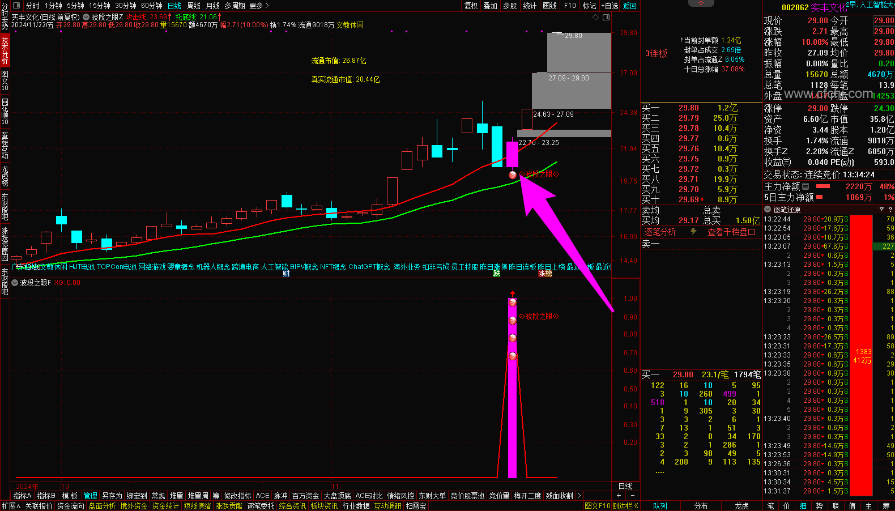
Task: Select the 细 tab at bottom right
Action: (x=803, y=506)
